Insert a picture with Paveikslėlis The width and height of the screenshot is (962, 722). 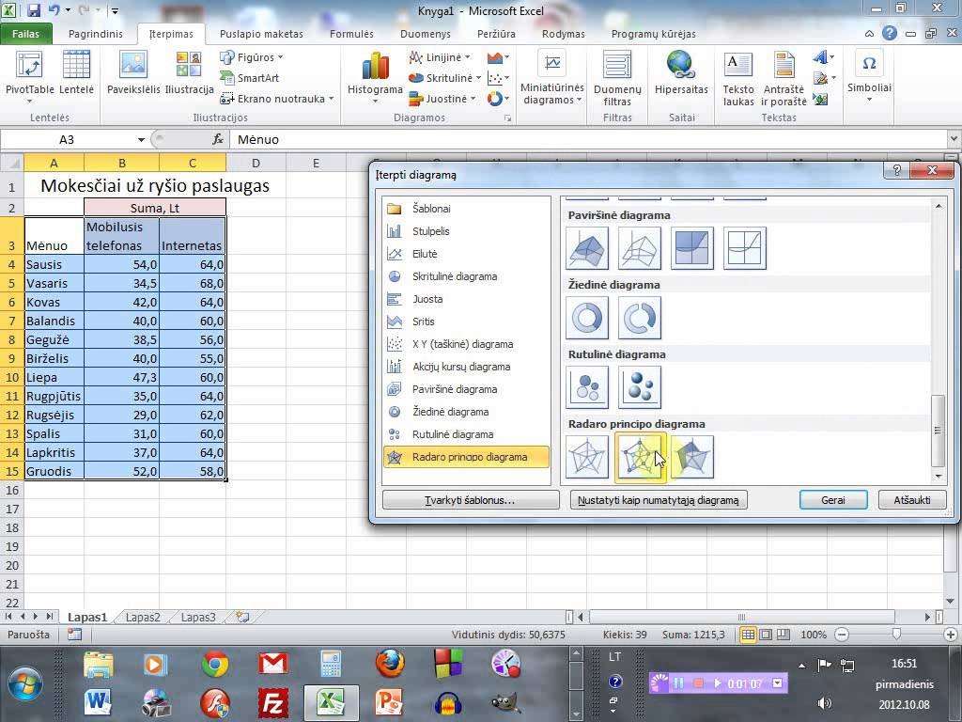click(133, 72)
